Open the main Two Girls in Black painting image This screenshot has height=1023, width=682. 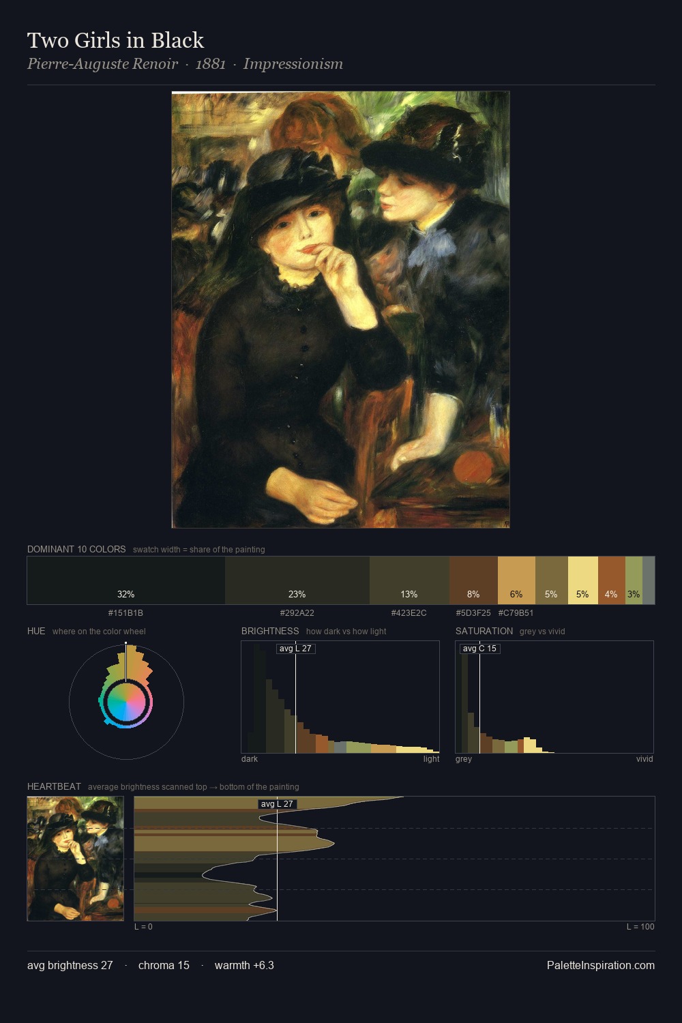click(340, 310)
